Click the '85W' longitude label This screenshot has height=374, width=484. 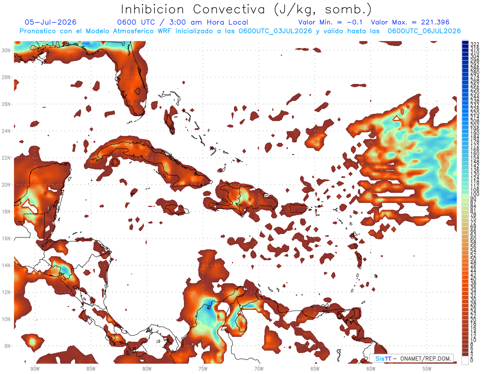pyautogui.click(x=91, y=369)
